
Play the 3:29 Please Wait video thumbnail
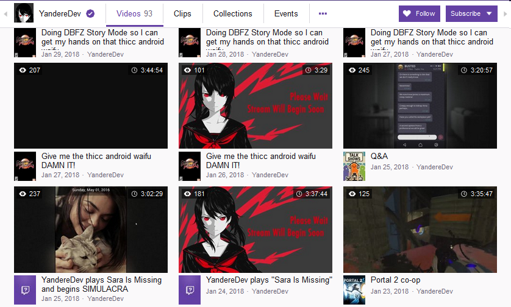(x=255, y=106)
